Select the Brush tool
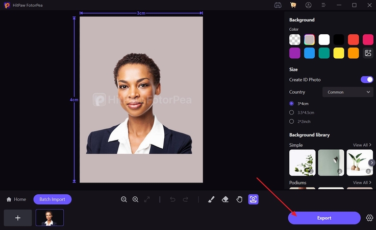Screen dimensions: 376x230 coord(211,199)
